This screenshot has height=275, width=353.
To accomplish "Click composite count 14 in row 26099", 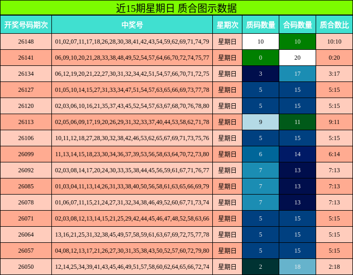I will click(297, 154).
